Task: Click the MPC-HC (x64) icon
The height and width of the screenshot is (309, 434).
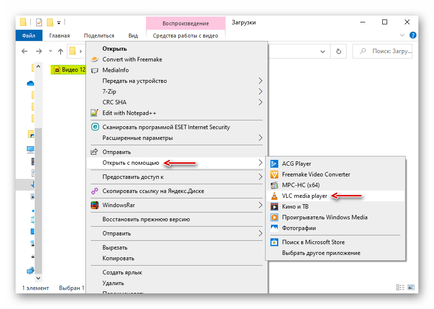Action: click(274, 185)
